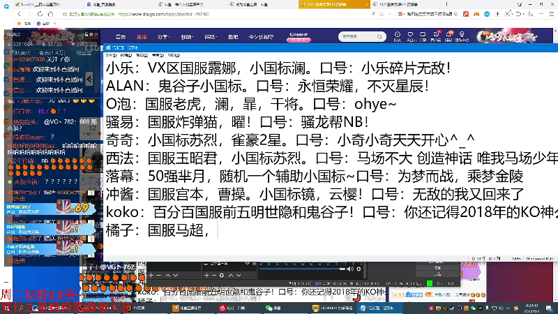Open Douyu 直播 nav link
The height and width of the screenshot is (314, 558).
pyautogui.click(x=142, y=37)
